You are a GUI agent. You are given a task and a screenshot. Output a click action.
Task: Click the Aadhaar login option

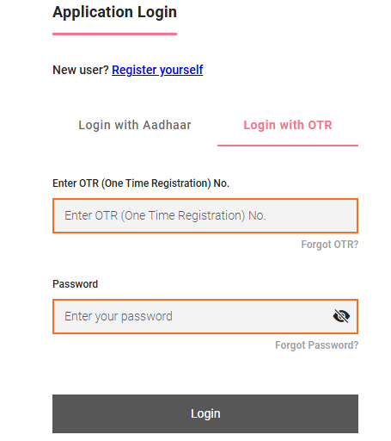(x=135, y=125)
